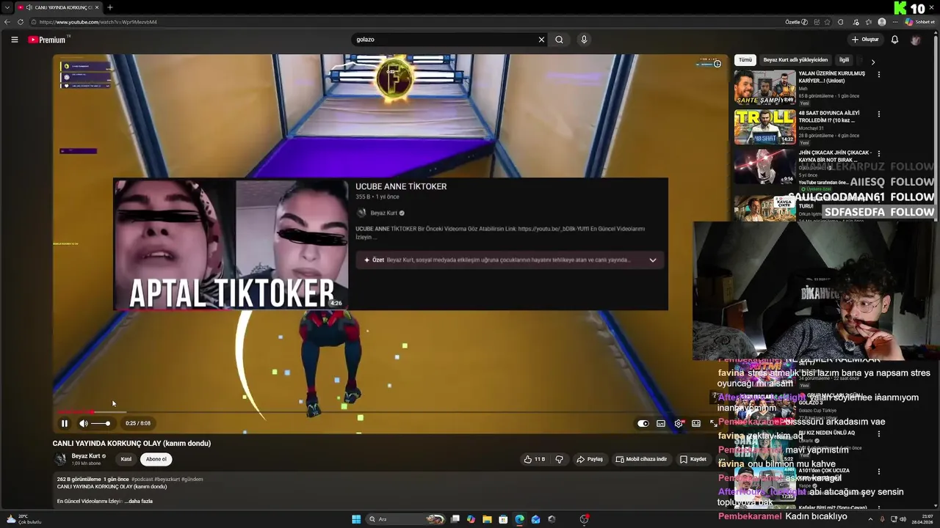The height and width of the screenshot is (528, 940).
Task: Mute the video with the speaker icon
Action: 84,423
